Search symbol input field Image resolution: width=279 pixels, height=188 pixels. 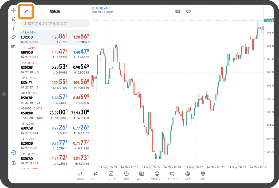point(55,23)
